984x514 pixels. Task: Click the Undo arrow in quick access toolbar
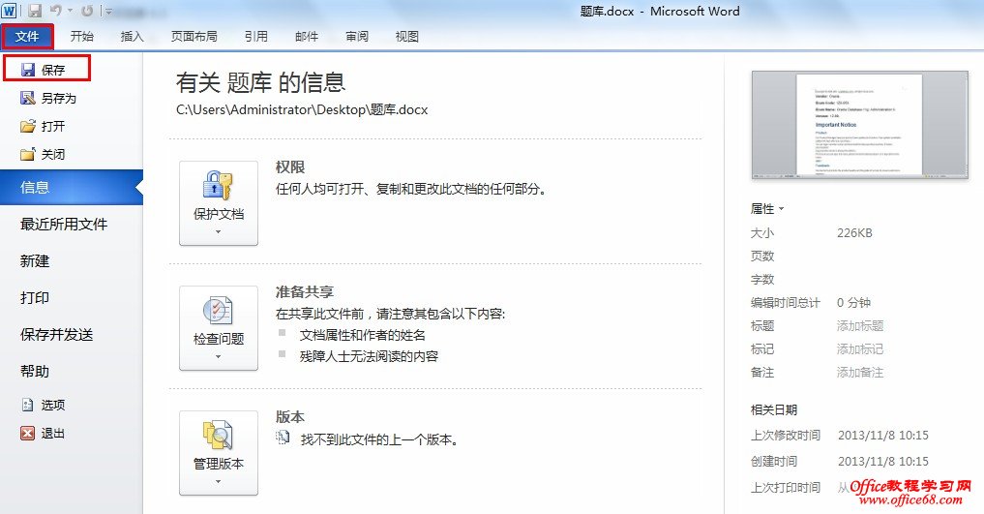[x=56, y=11]
